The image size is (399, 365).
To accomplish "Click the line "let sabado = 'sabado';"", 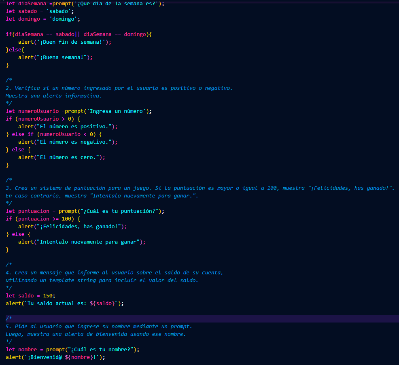I will coord(40,11).
